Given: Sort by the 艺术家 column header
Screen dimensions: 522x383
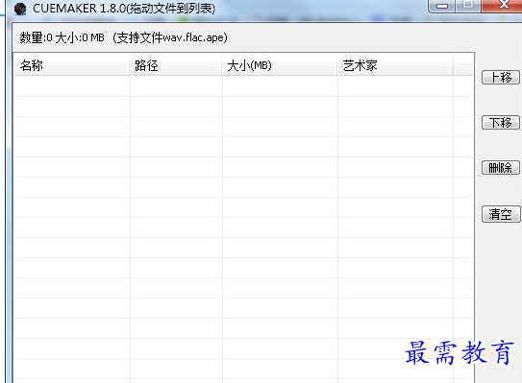Looking at the screenshot, I should [x=395, y=65].
